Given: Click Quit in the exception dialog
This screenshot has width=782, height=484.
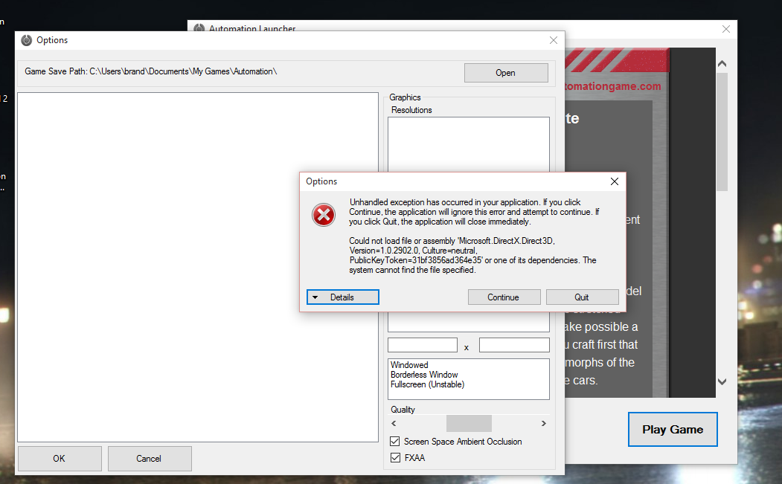Looking at the screenshot, I should coord(582,297).
